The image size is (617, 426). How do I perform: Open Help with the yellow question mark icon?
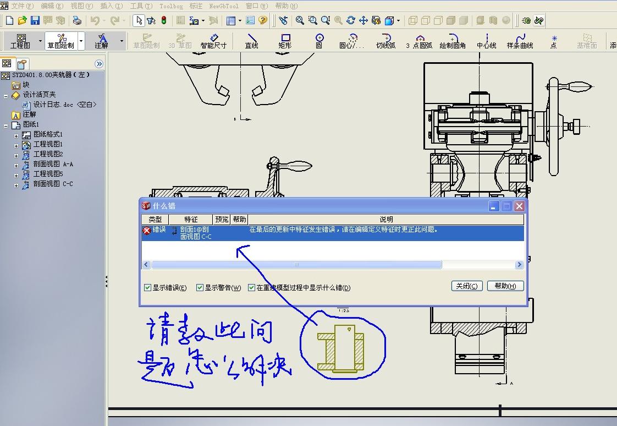pos(263,20)
